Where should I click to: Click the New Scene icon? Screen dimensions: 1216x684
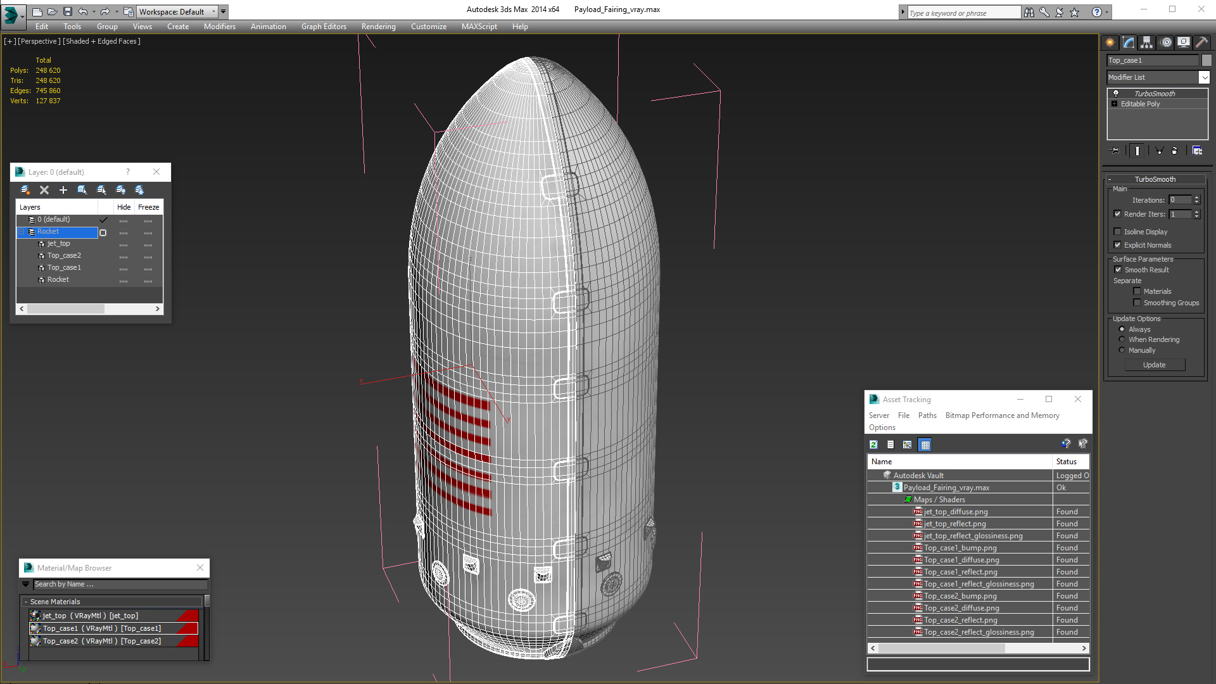37,11
